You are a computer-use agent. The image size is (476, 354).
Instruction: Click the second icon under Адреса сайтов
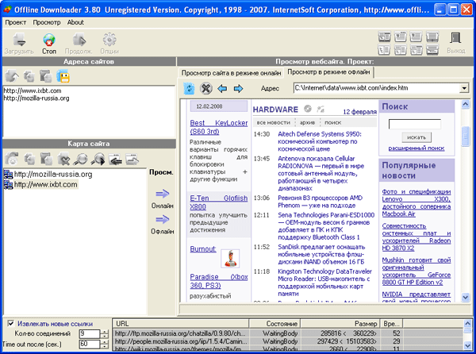pyautogui.click(x=29, y=76)
